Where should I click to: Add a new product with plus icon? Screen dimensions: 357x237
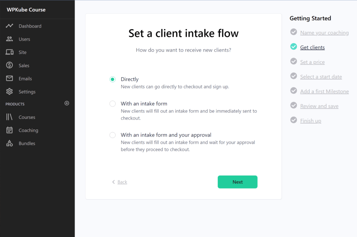67,103
